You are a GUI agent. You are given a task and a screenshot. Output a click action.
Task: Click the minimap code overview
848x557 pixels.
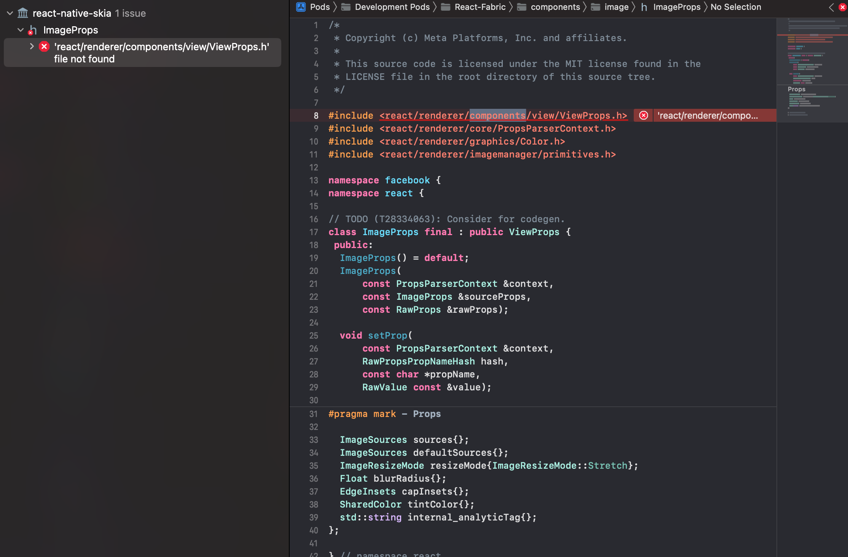pos(812,70)
